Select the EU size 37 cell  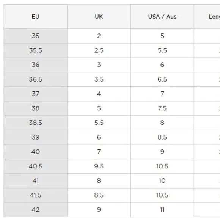tap(36, 94)
